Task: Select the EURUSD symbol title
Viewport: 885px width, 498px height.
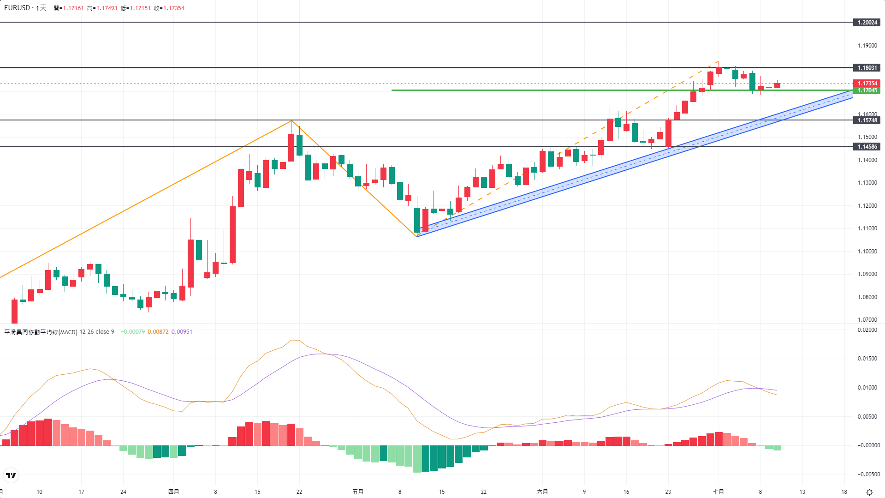Action: [17, 8]
